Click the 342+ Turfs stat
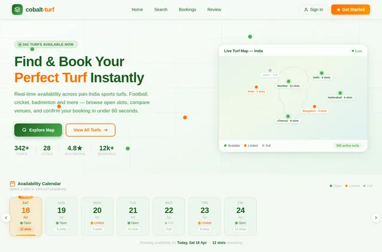 21,150
